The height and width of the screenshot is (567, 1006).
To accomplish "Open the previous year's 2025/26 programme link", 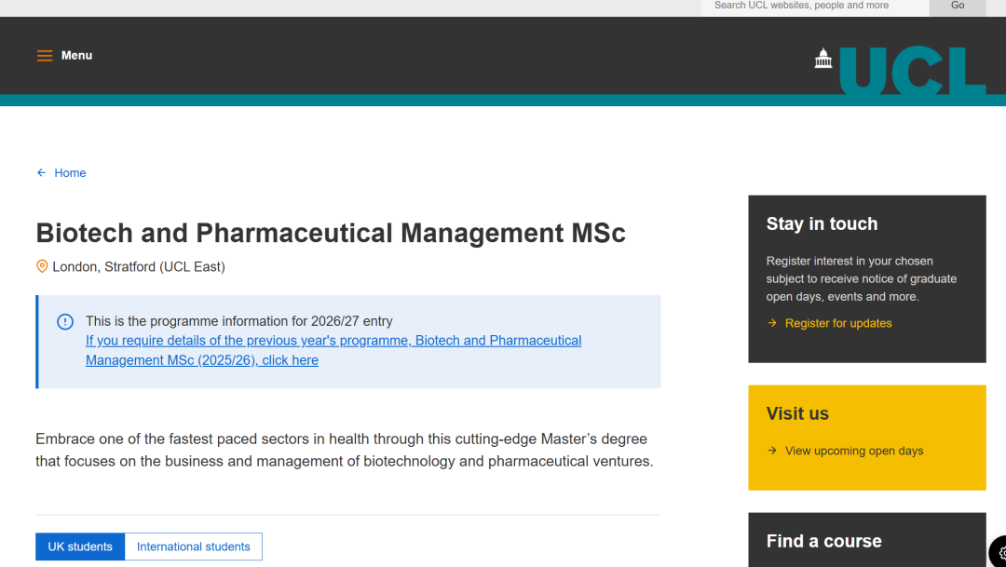I will coord(333,350).
